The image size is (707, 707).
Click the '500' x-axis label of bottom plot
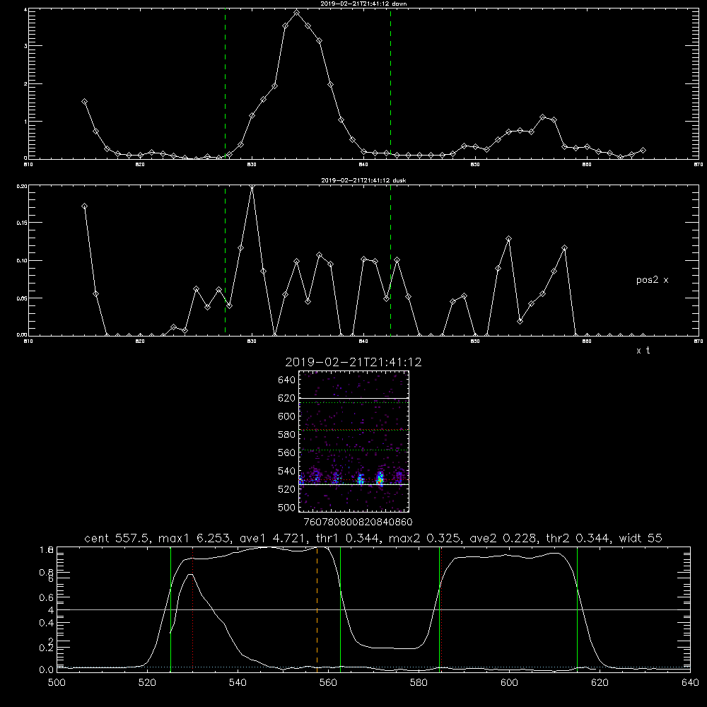tap(57, 683)
